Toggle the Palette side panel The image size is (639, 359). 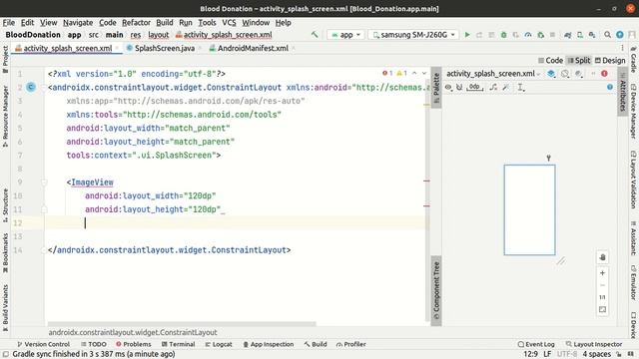[x=436, y=88]
